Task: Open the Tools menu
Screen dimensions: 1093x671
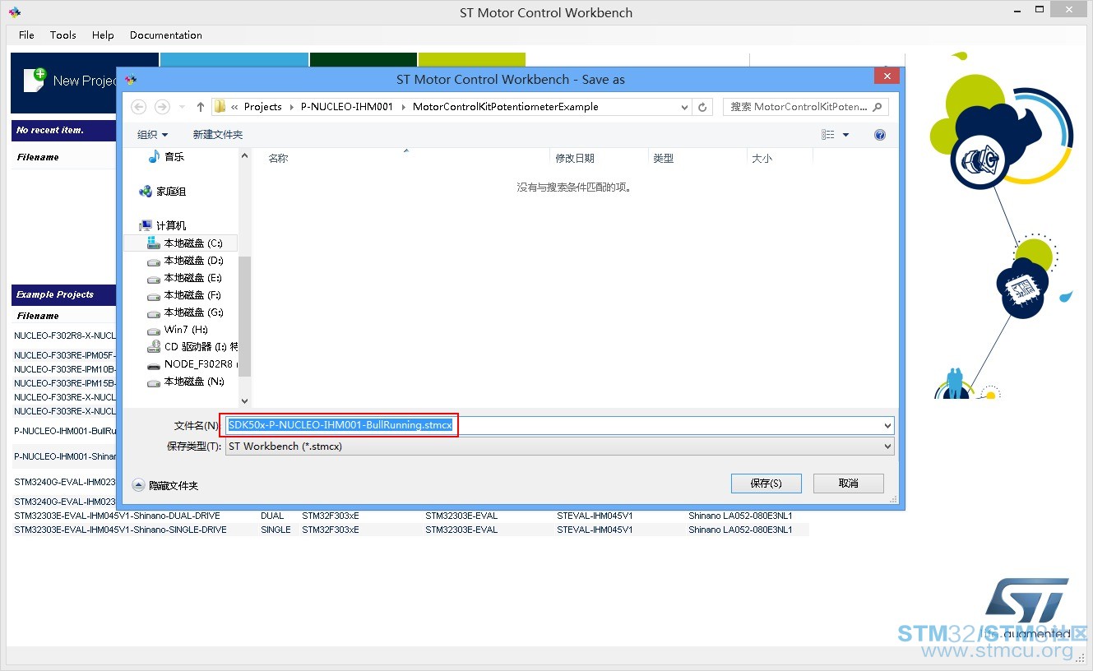Action: point(63,35)
